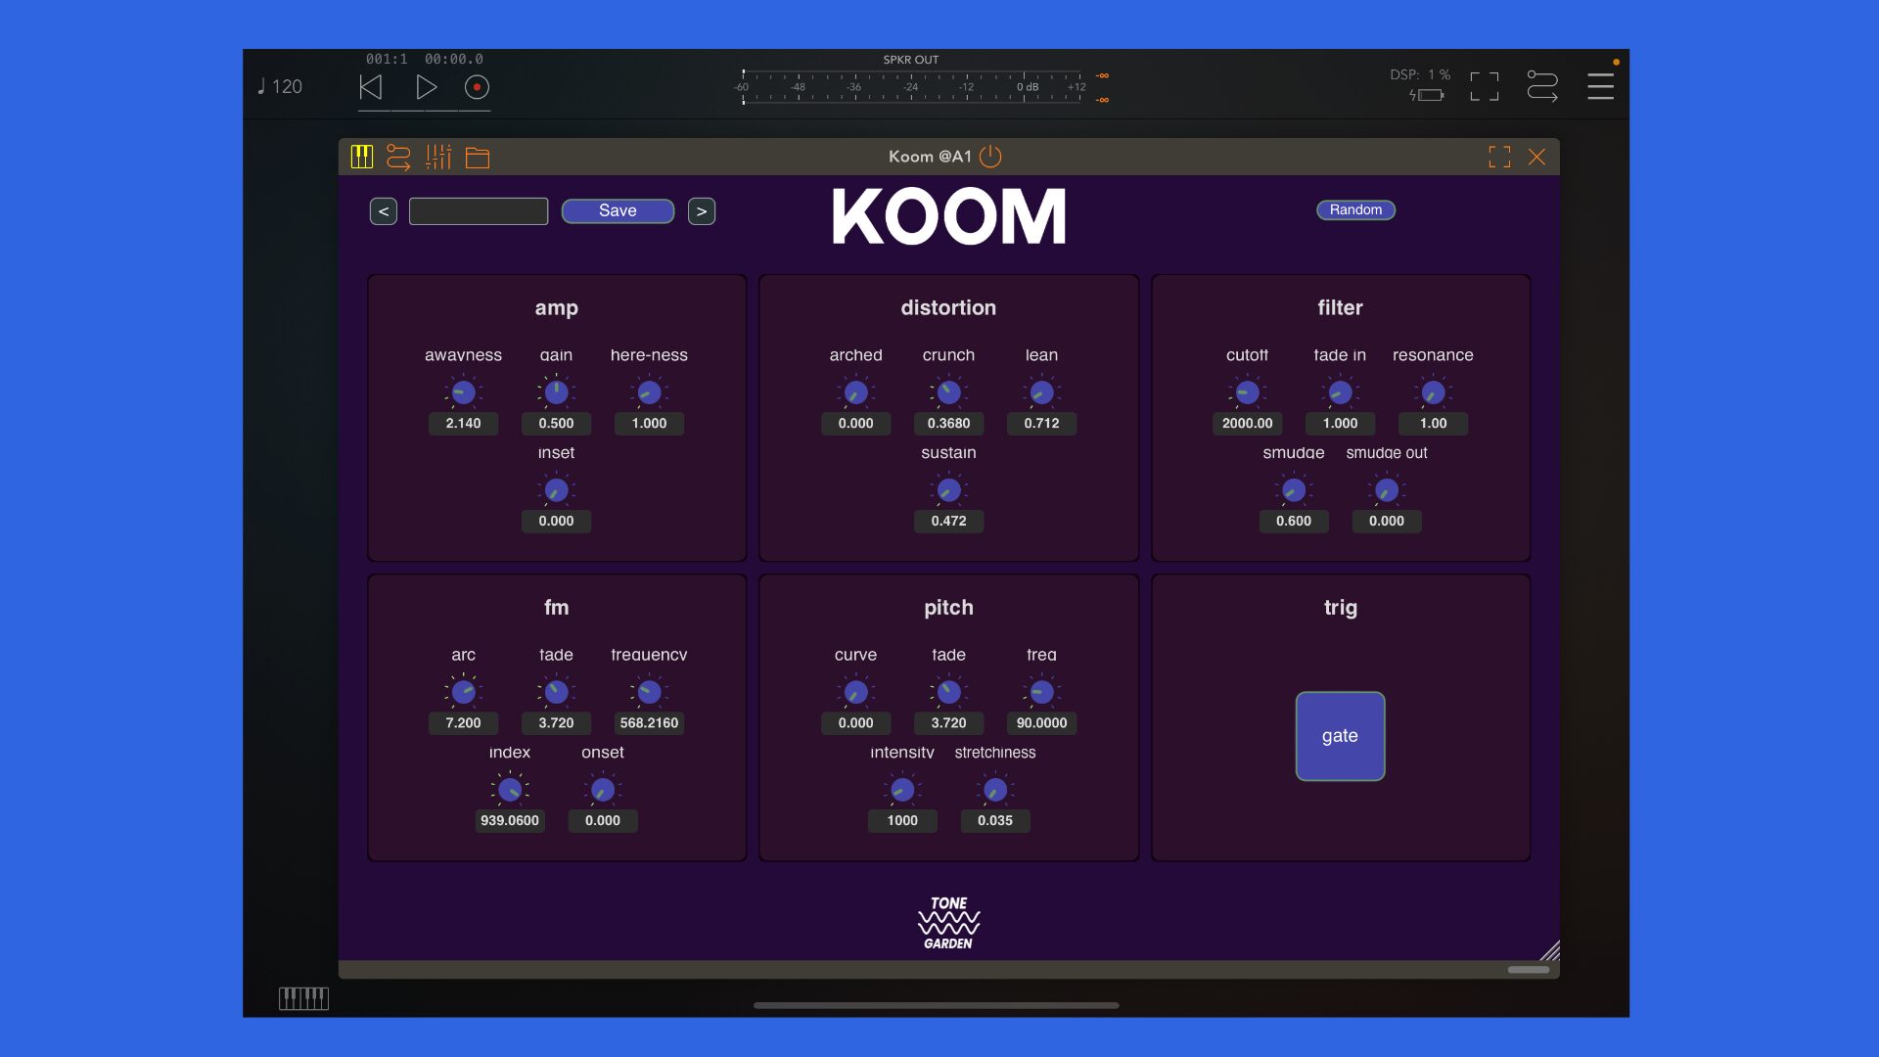Open the parameter sliders mixer icon
Viewport: 1879px width, 1057px height.
point(438,157)
